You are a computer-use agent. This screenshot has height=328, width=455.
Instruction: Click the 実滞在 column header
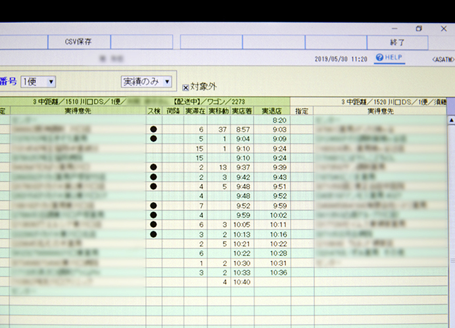click(x=195, y=112)
